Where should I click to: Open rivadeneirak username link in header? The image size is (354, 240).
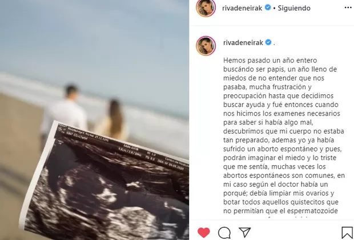click(242, 8)
